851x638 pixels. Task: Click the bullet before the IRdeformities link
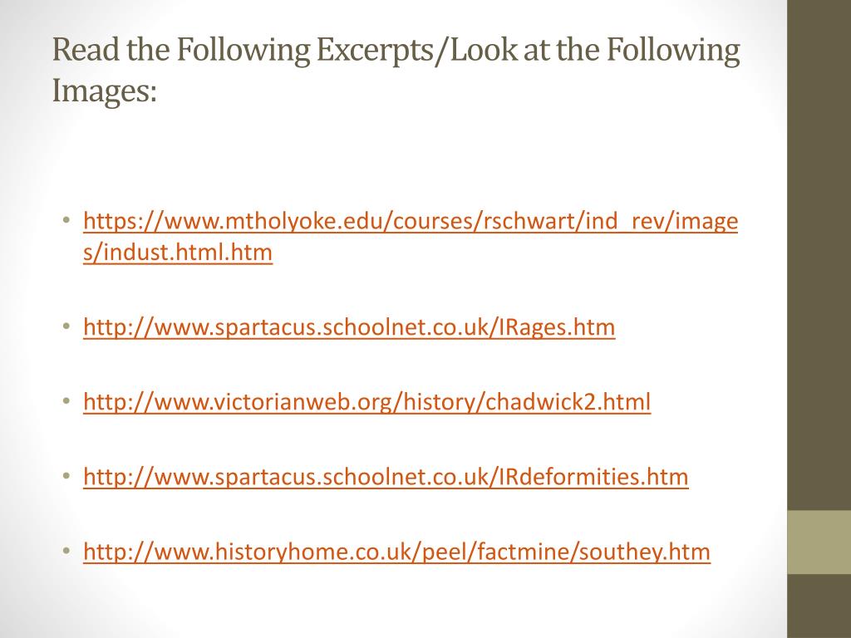coord(66,476)
